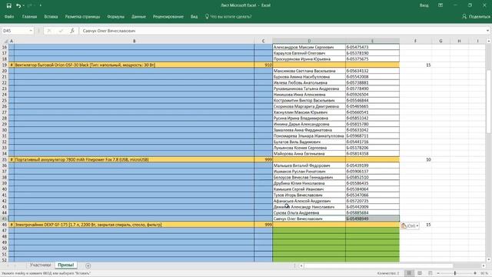Click the horizontal scrollbar left arrow

tap(301, 265)
